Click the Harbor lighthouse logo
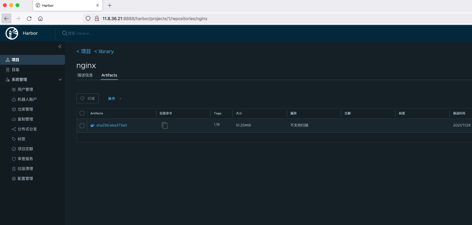 [12, 33]
